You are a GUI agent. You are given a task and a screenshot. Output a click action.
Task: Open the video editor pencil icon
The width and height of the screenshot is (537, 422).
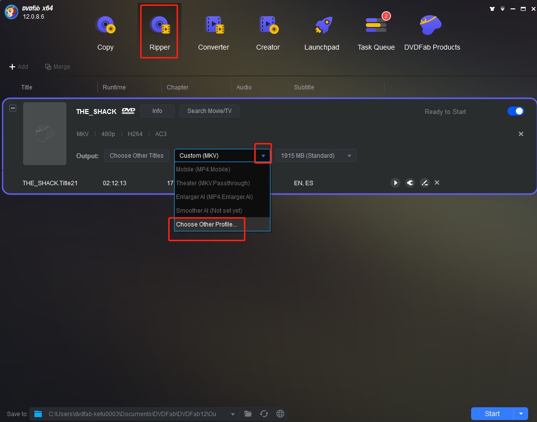(424, 183)
